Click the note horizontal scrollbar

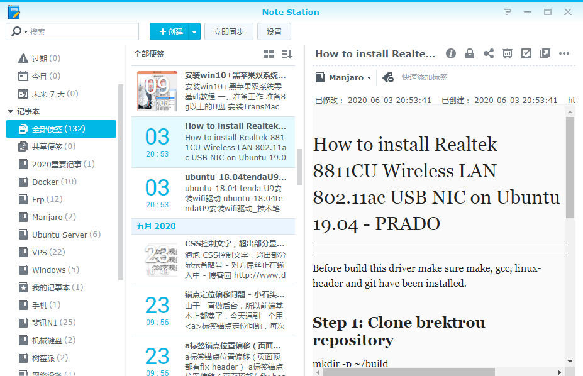(409, 372)
